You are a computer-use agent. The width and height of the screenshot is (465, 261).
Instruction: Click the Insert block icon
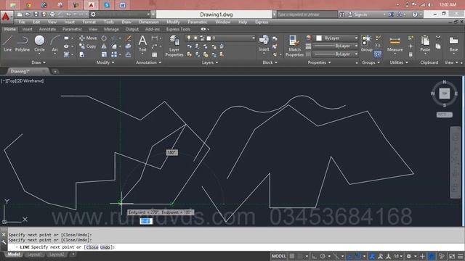(264, 43)
